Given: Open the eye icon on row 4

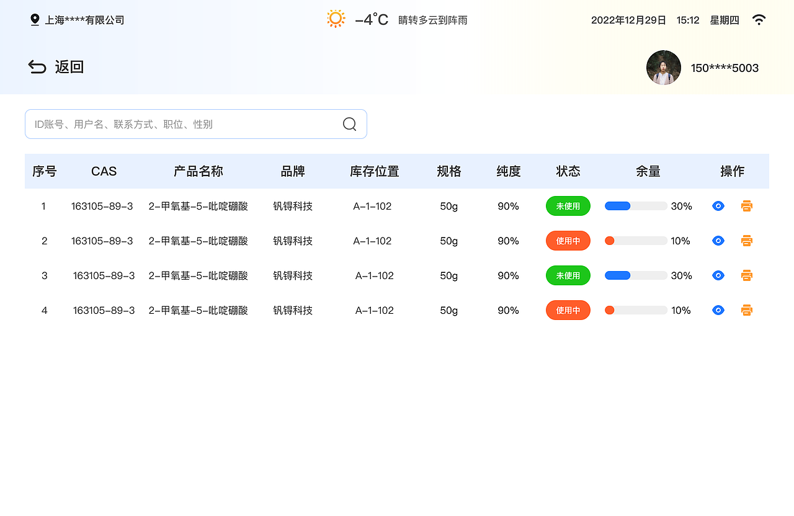Looking at the screenshot, I should pos(718,310).
